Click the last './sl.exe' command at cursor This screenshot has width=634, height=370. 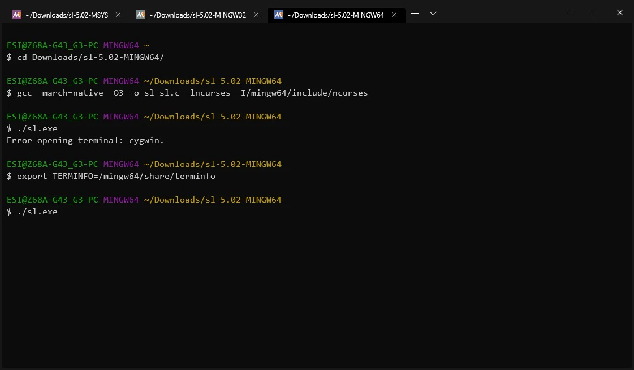point(32,212)
